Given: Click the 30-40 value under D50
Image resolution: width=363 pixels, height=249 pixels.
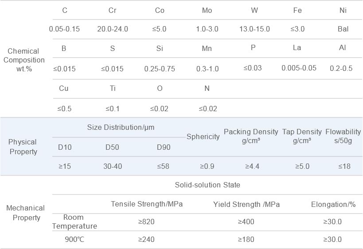Looking at the screenshot, I should [113, 166].
